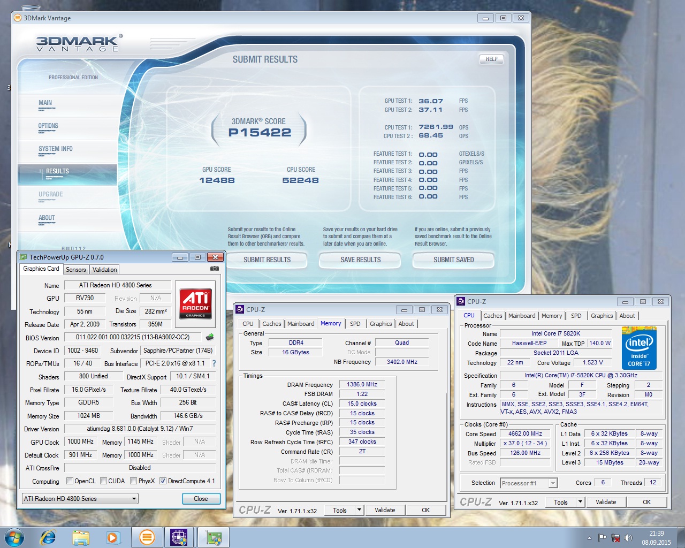Open Graphics tab in CPU-Z CPU window
Screen dimensions: 685x548
[x=602, y=316]
